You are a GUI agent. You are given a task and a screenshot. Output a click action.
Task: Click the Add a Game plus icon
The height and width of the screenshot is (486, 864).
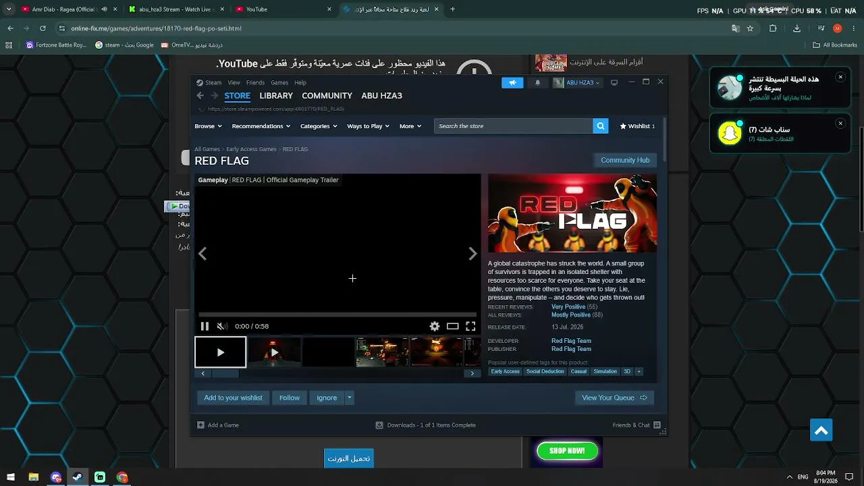click(200, 425)
